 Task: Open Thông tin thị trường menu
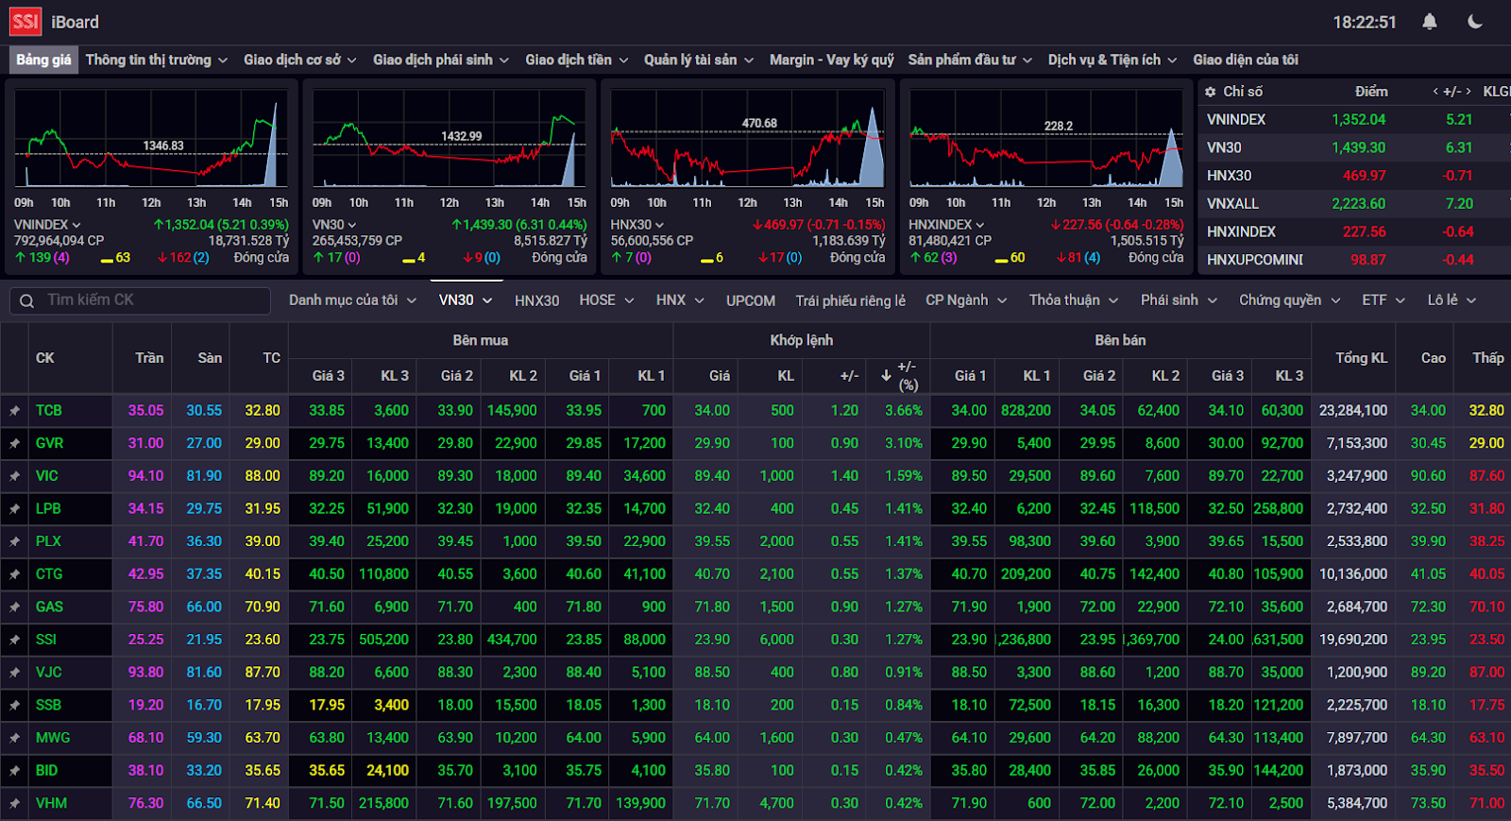click(157, 60)
